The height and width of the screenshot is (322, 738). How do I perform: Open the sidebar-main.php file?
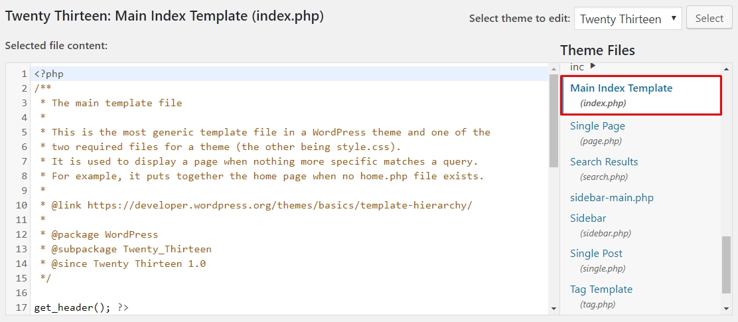(x=611, y=198)
